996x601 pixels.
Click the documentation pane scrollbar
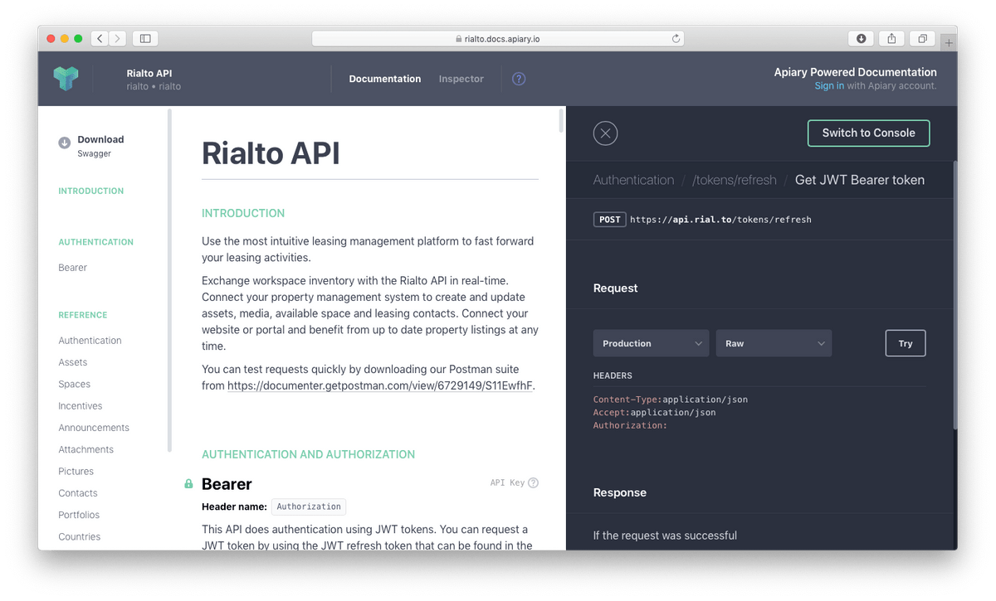coord(562,120)
